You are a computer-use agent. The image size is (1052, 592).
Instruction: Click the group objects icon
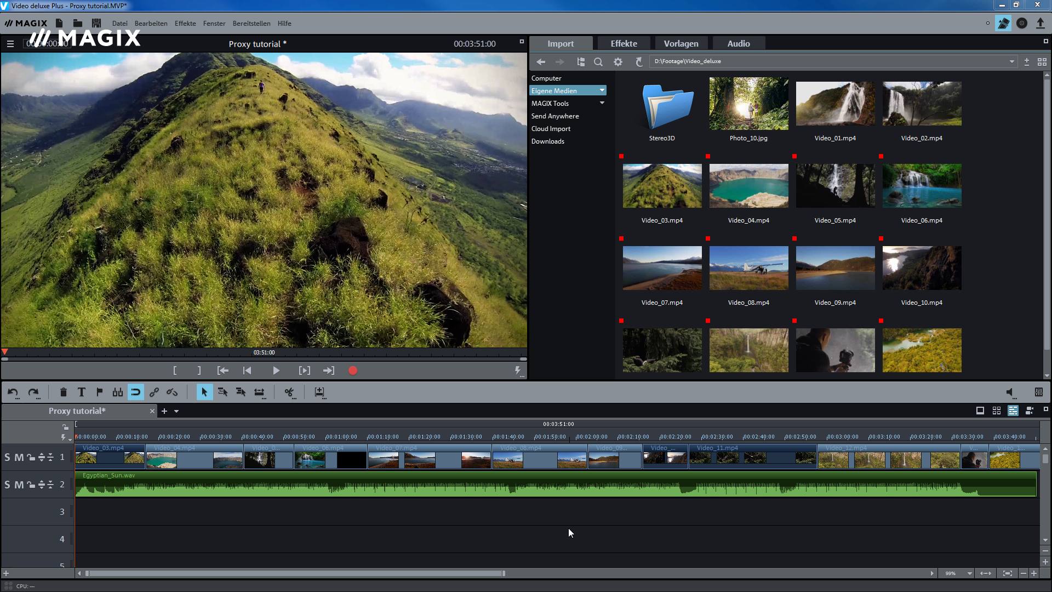click(x=154, y=392)
